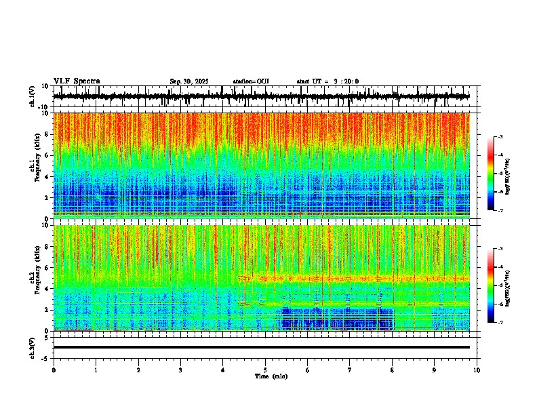Click the time-axis tick label "3"

click(x=180, y=370)
